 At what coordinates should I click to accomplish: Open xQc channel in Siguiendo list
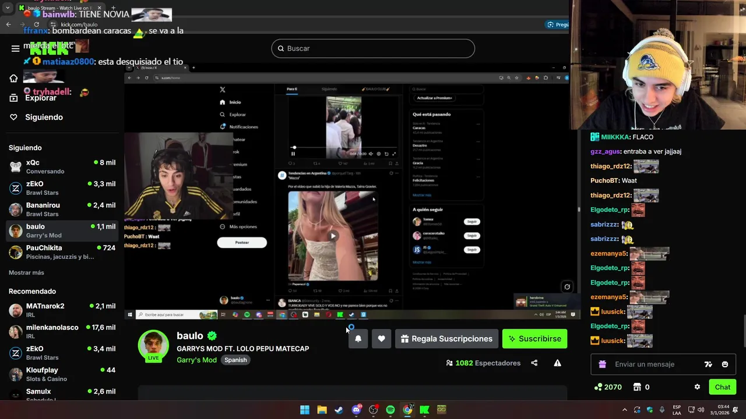click(62, 167)
